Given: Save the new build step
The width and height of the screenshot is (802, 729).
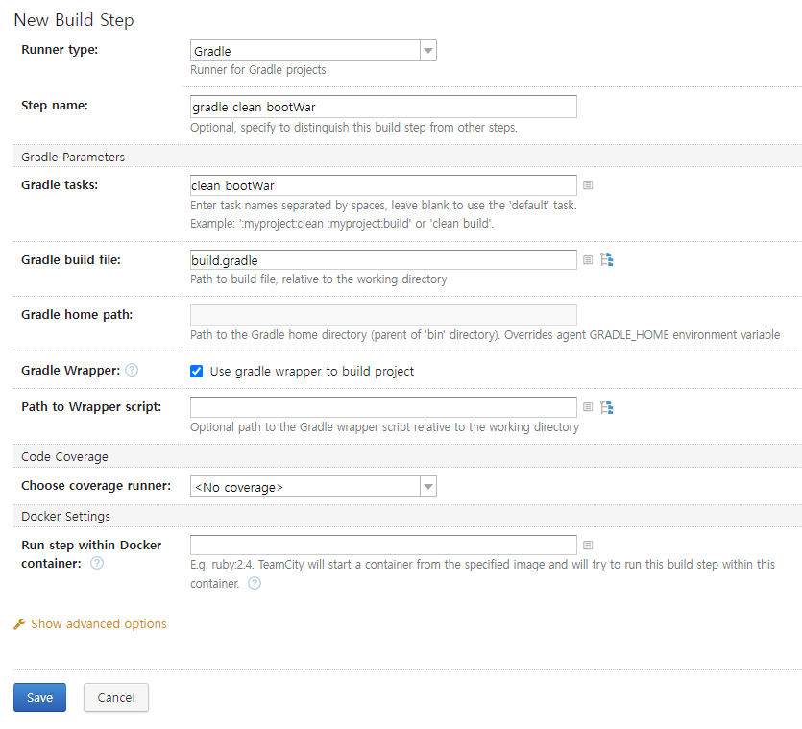Looking at the screenshot, I should 40,697.
